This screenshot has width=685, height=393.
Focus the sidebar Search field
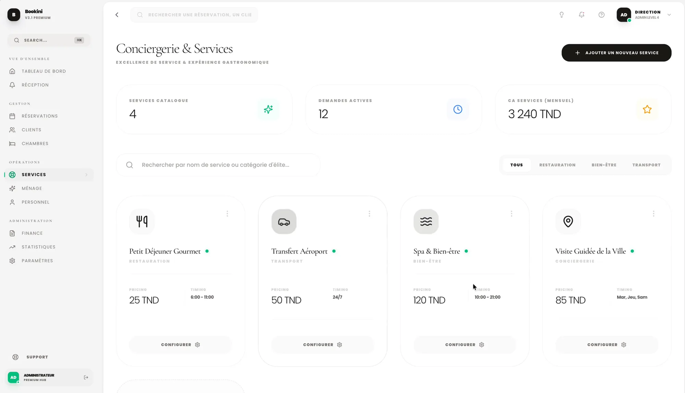pos(49,40)
